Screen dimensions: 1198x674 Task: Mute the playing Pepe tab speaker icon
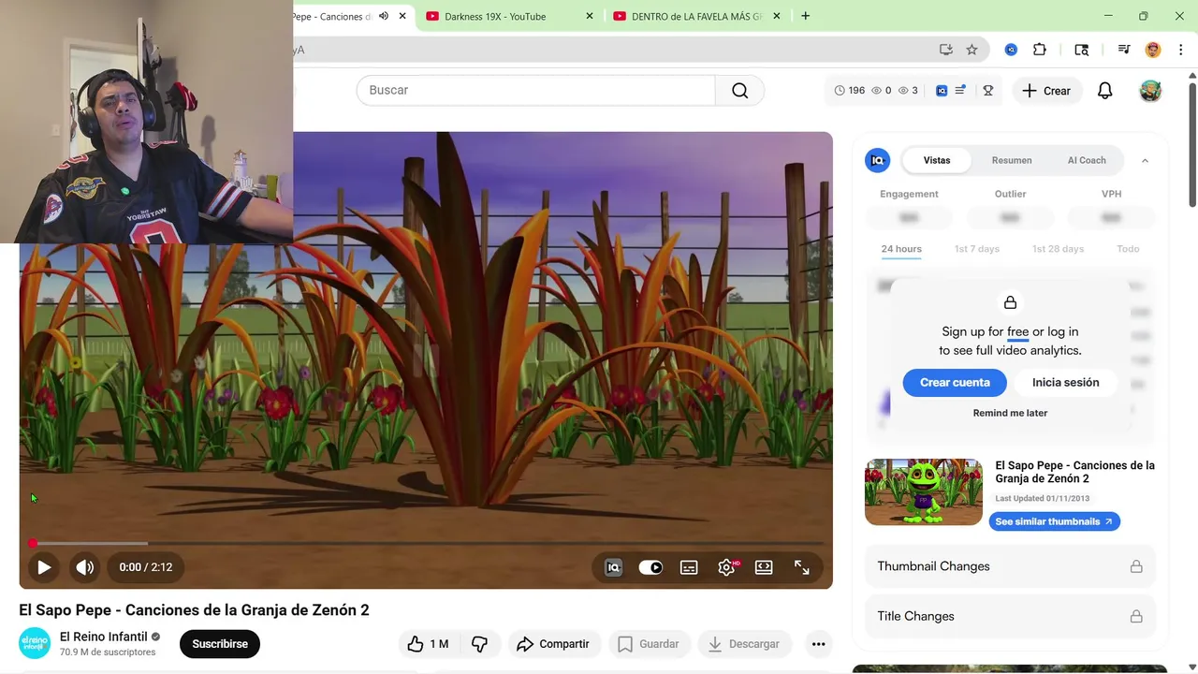(384, 16)
